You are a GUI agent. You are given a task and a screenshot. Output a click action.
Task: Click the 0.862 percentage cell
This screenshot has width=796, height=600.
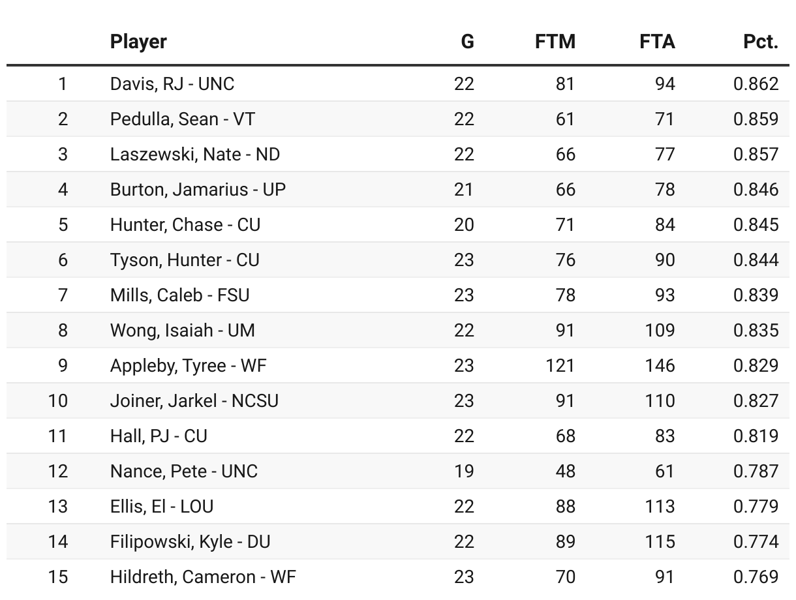(x=756, y=83)
